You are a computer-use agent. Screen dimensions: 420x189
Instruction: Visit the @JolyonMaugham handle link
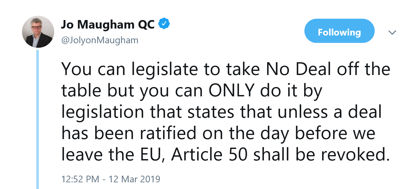coord(100,40)
